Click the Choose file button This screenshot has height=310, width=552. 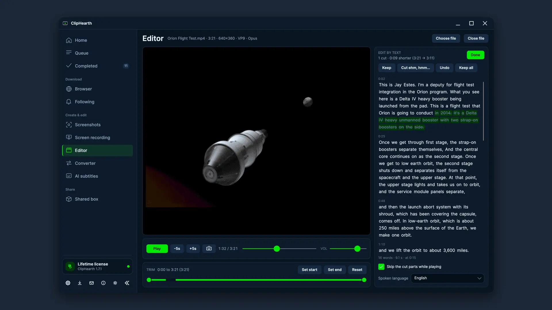(x=446, y=38)
